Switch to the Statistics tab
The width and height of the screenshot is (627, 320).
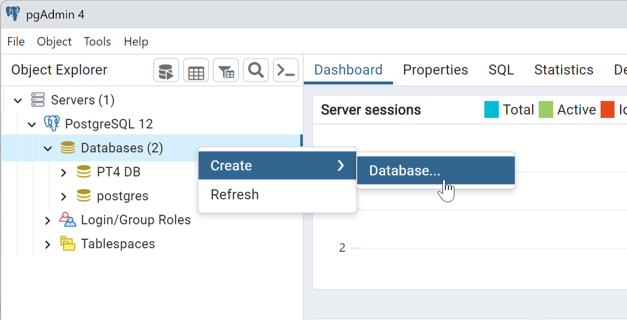[x=564, y=69]
